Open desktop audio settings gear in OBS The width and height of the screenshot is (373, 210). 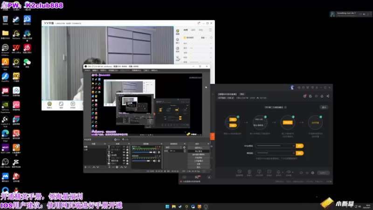tap(159, 161)
